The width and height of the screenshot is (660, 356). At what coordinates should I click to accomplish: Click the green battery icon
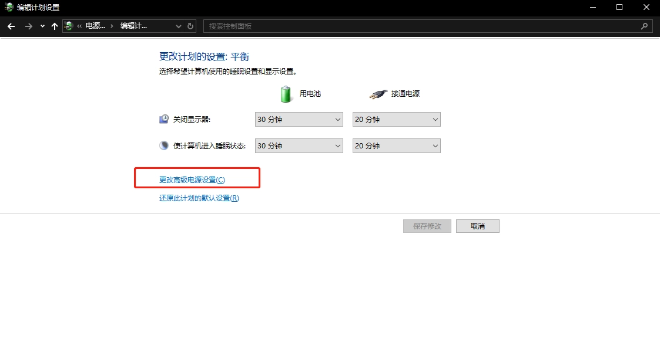point(286,94)
